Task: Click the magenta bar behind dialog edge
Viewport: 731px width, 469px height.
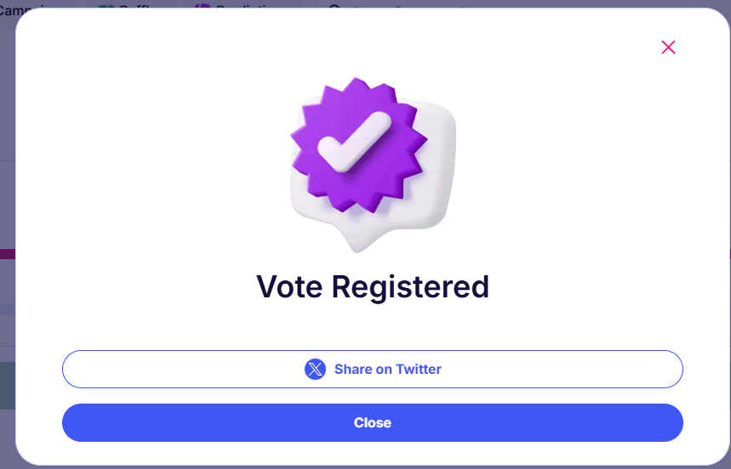Action: pos(8,254)
